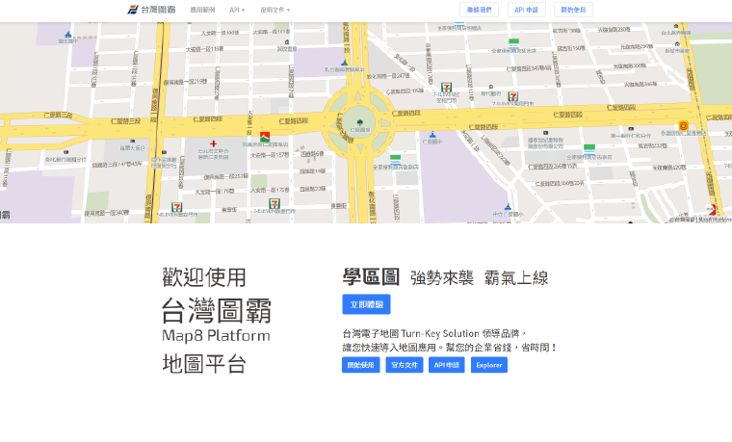The width and height of the screenshot is (732, 442).
Task: Click the school icon for 市立仁愛國小
Action: pyautogui.click(x=508, y=207)
